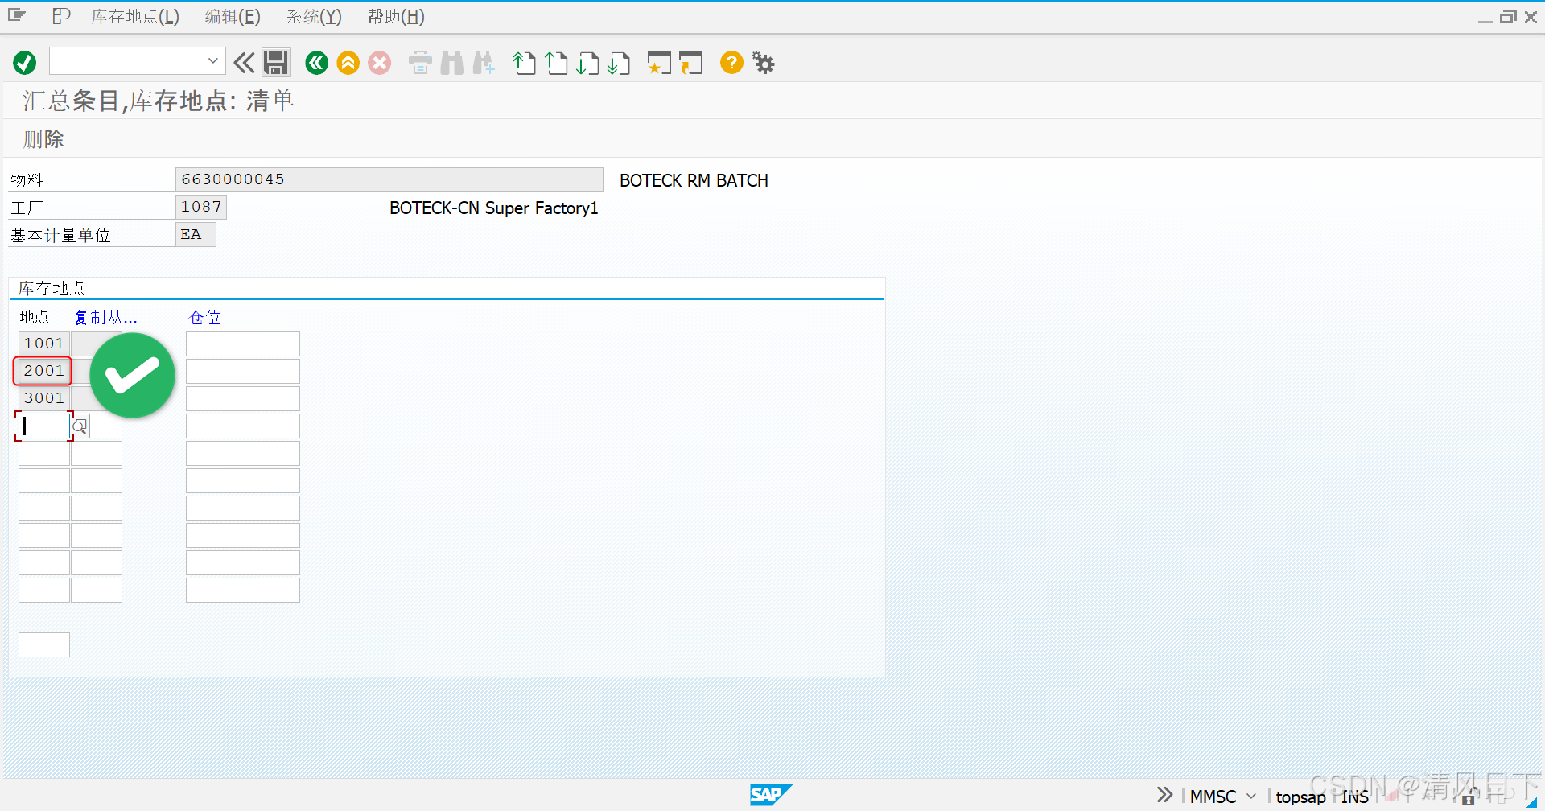Jump to first page using the page-up icon
The image size is (1545, 811).
coord(524,62)
